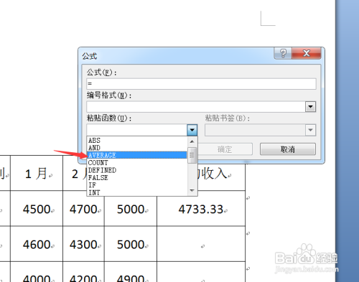This screenshot has width=359, height=282.
Task: Click the help question mark button
Action: 283,53
